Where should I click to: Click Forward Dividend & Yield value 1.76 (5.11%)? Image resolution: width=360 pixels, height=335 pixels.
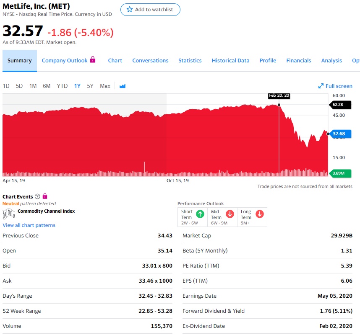(x=336, y=311)
